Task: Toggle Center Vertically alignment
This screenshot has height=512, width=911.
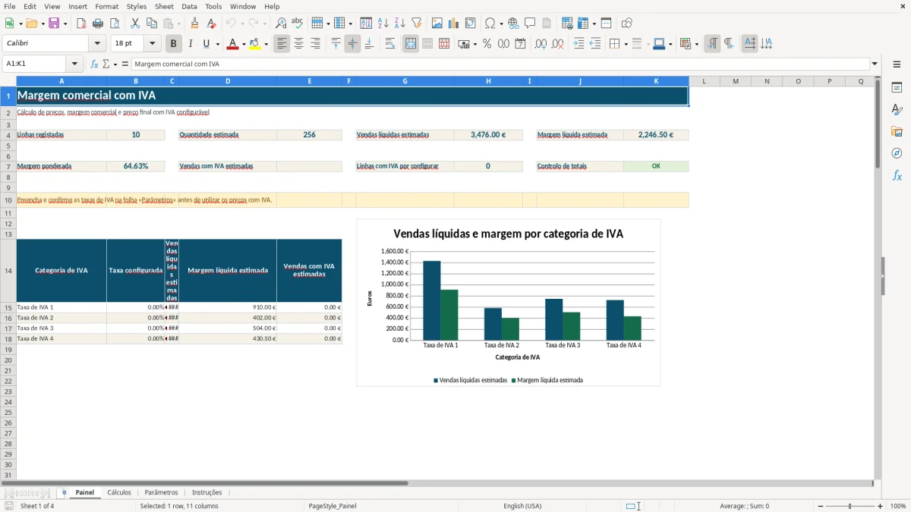Action: [352, 44]
